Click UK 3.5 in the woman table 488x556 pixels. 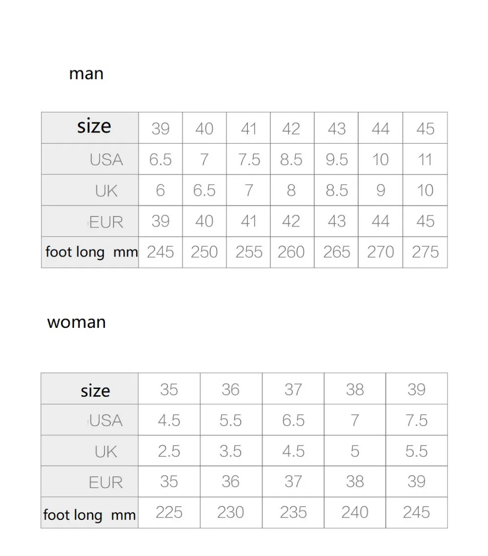point(231,450)
